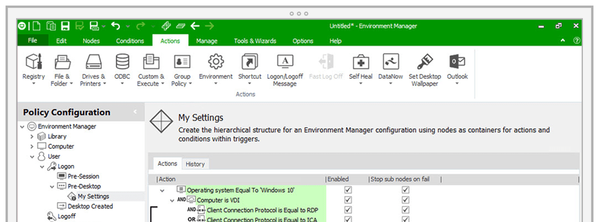Open the undo history dropdown arrow
The width and height of the screenshot is (599, 222).
click(127, 27)
